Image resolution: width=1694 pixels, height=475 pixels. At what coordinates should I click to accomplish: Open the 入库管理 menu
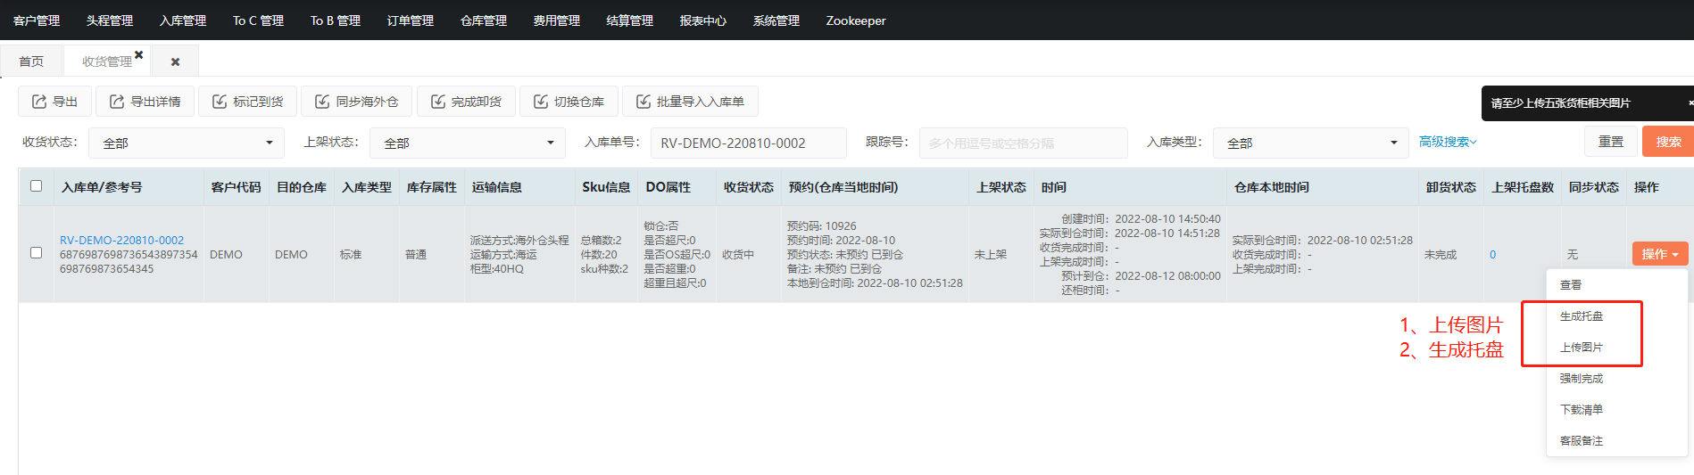click(x=183, y=20)
